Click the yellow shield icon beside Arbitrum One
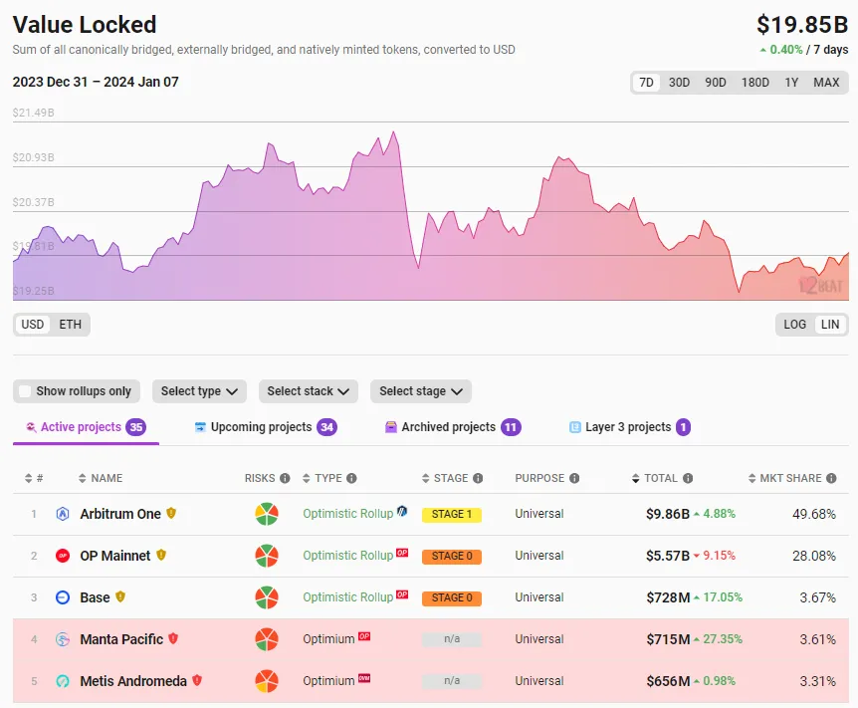This screenshot has width=858, height=708. coord(169,514)
